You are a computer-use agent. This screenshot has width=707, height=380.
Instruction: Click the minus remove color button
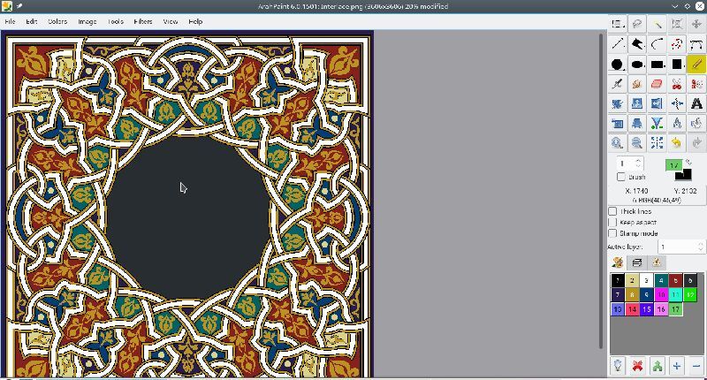tap(696, 366)
